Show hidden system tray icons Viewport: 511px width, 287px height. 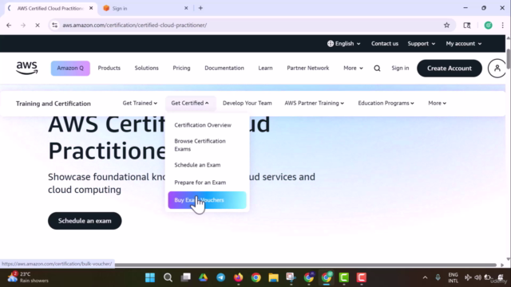(x=425, y=277)
